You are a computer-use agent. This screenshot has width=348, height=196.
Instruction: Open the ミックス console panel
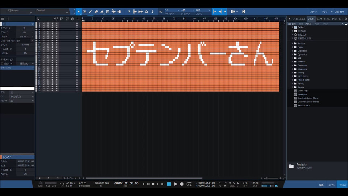click(331, 185)
